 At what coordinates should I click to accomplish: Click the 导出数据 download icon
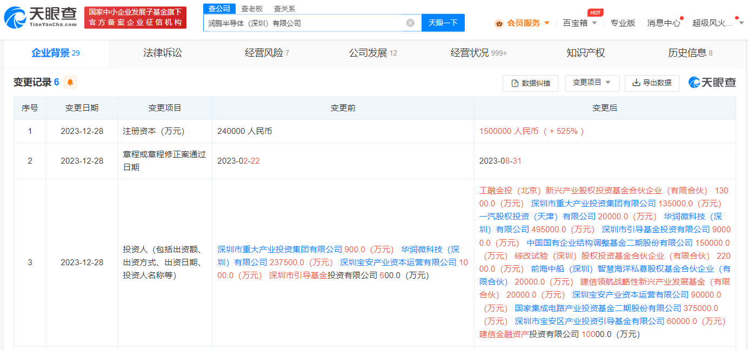[636, 83]
